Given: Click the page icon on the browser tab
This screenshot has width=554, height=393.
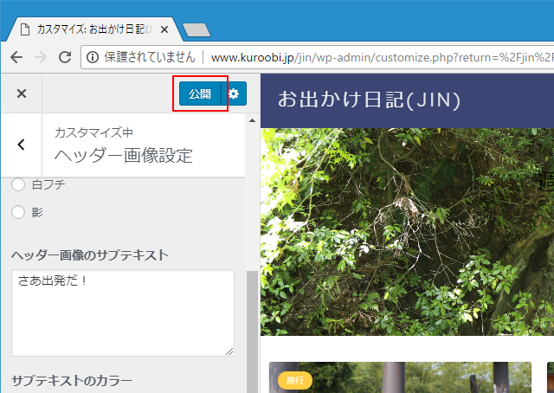Looking at the screenshot, I should (25, 29).
